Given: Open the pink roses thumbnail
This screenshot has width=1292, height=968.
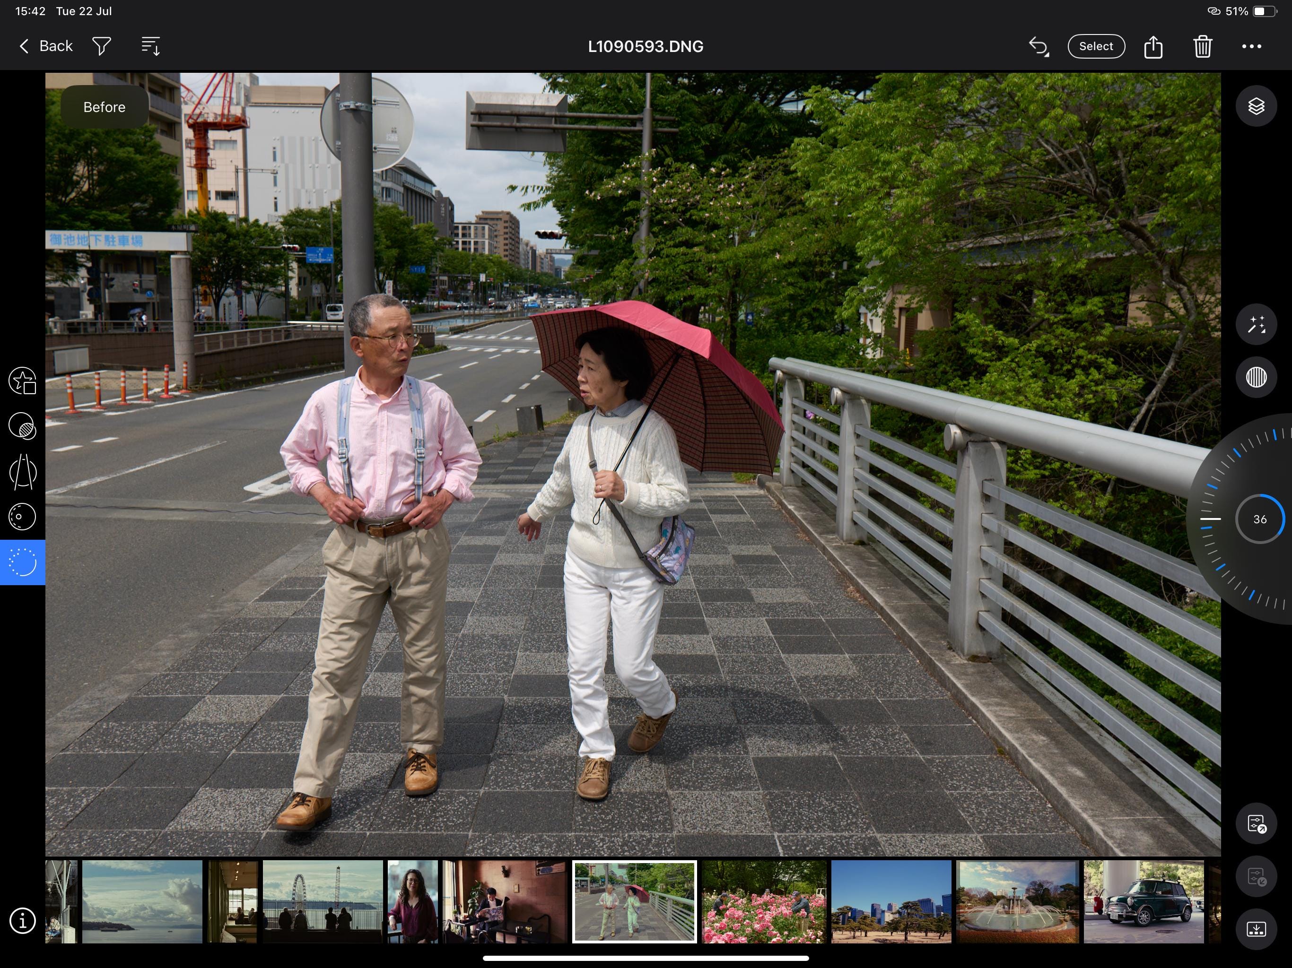Looking at the screenshot, I should point(763,901).
